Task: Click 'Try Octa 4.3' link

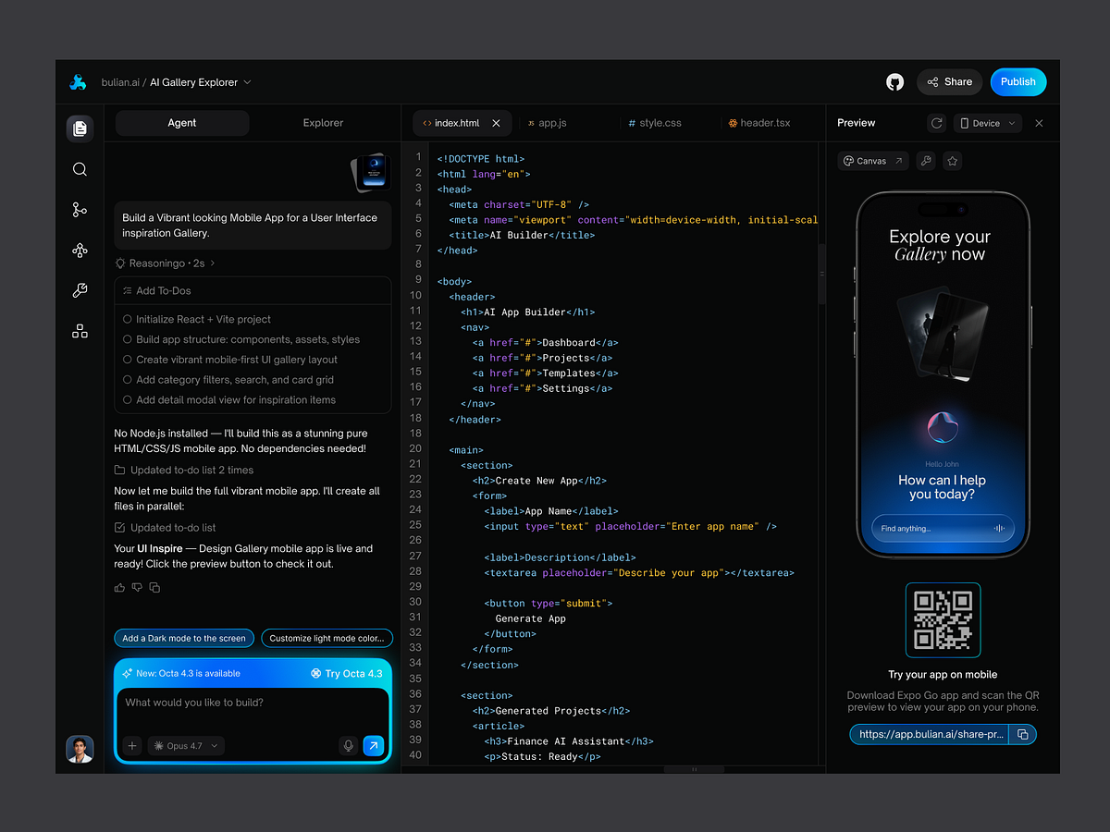Action: click(x=347, y=674)
